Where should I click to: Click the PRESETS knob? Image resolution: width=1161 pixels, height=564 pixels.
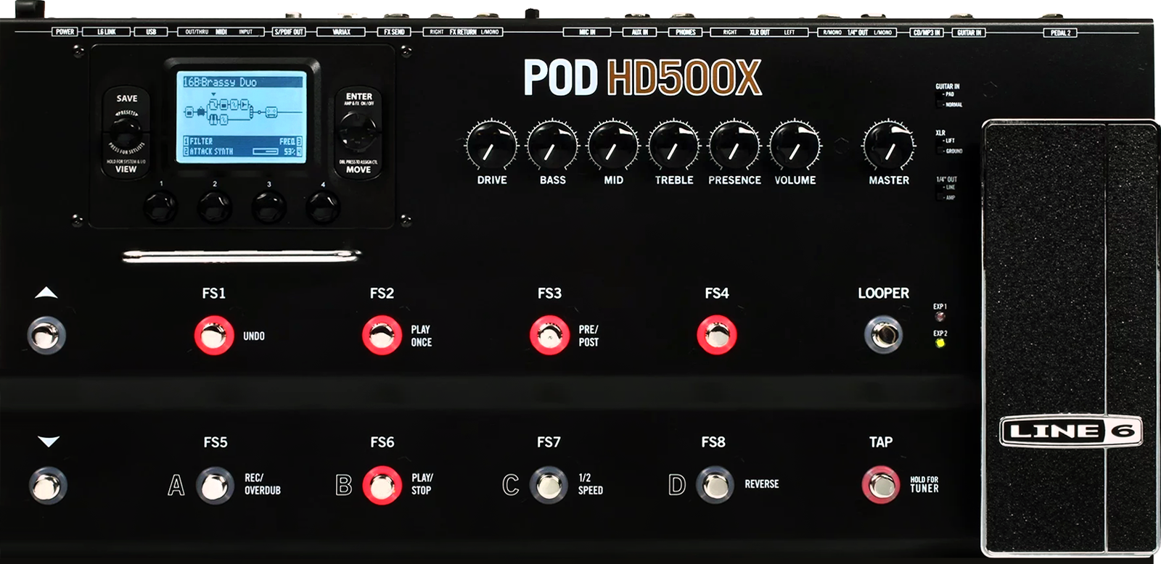(x=126, y=133)
